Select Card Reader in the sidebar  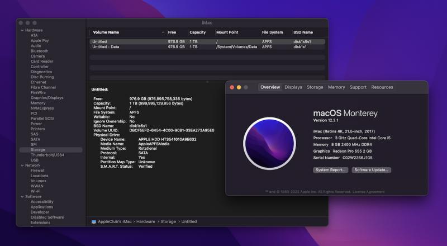click(x=42, y=61)
